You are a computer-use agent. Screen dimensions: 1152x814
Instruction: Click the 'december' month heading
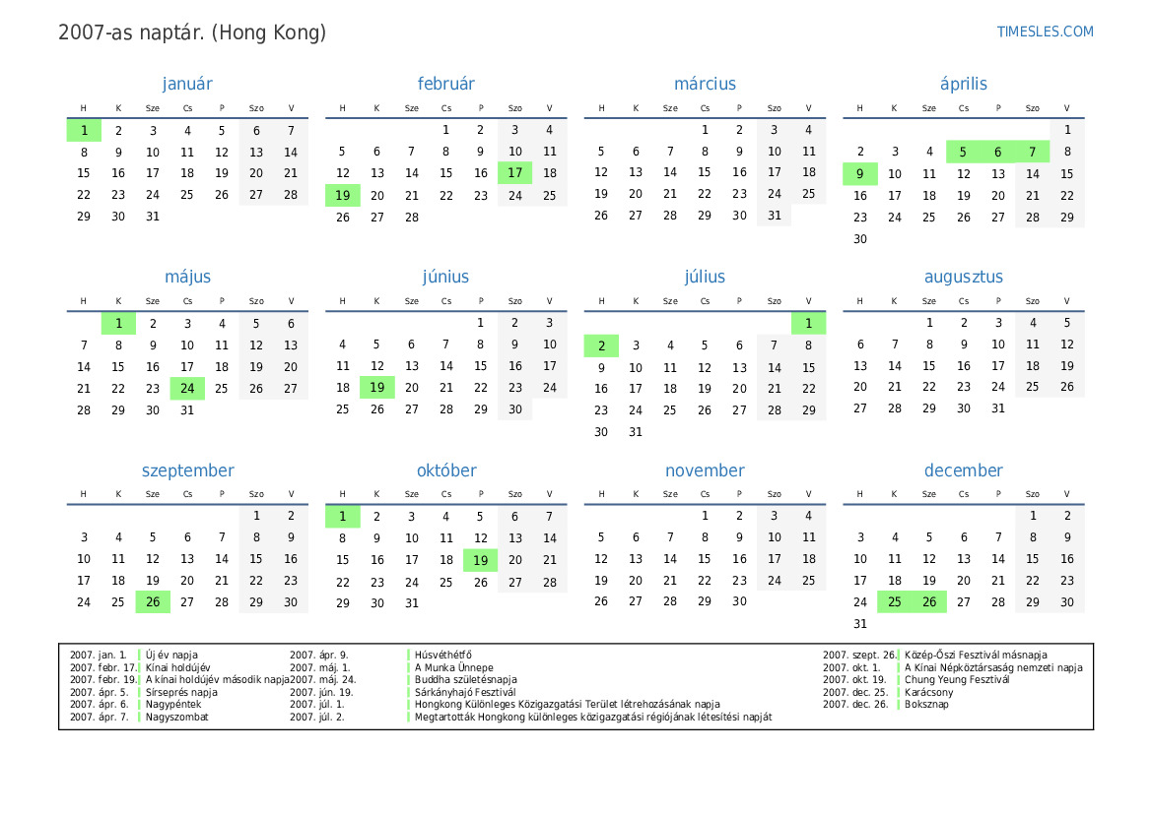(x=964, y=470)
